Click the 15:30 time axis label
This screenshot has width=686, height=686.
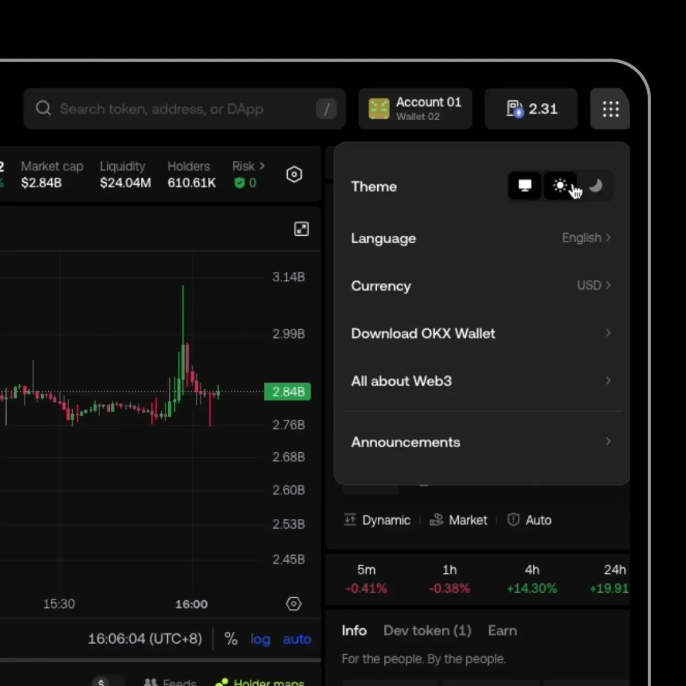coord(59,604)
